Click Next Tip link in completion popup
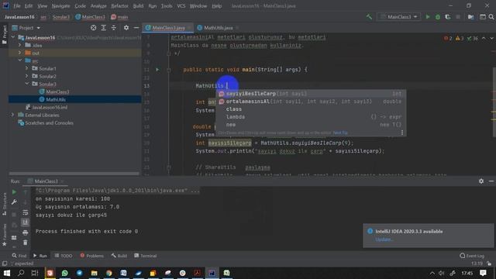496x279 pixels. click(340, 133)
